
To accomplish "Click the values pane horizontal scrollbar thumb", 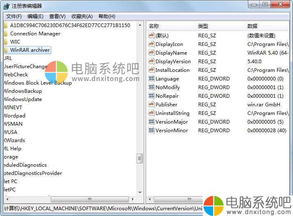I will (x=179, y=199).
